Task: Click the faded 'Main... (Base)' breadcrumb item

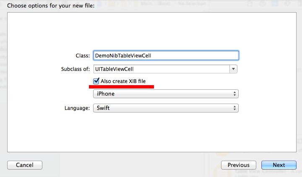Action: pyautogui.click(x=156, y=3)
